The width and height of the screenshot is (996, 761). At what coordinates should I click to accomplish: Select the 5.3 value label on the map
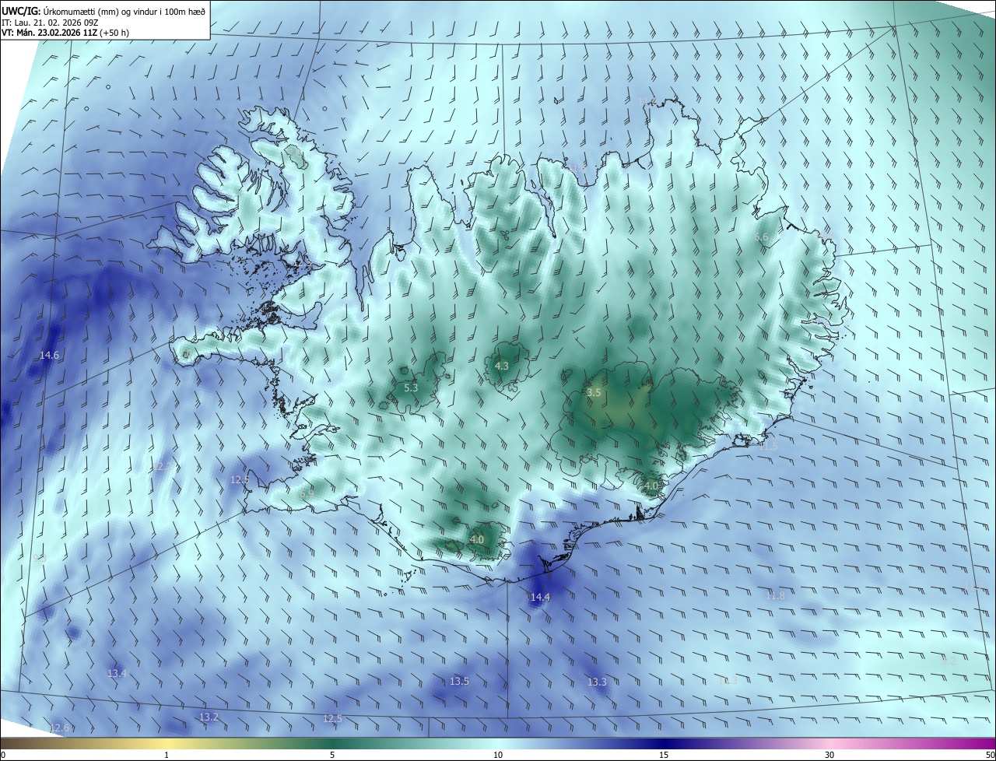click(x=412, y=388)
